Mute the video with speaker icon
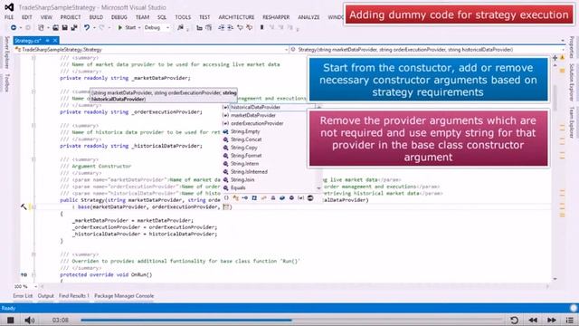 click(x=29, y=320)
